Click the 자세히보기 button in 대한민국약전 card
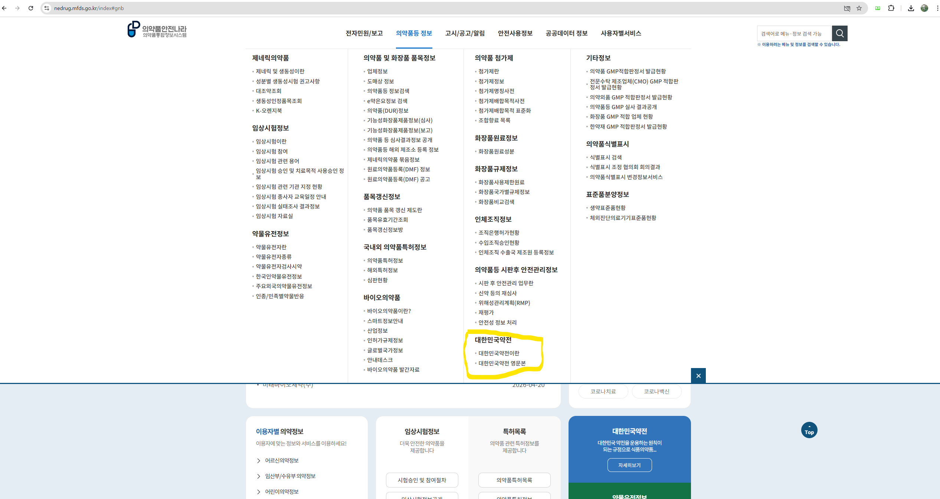This screenshot has width=940, height=499. coord(629,465)
